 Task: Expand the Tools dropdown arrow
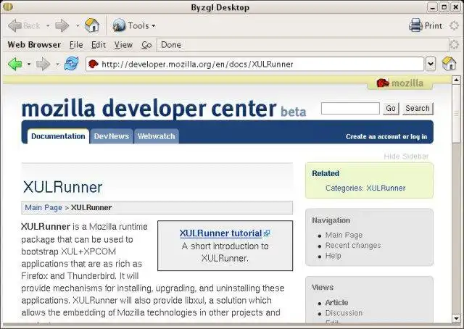tap(154, 26)
